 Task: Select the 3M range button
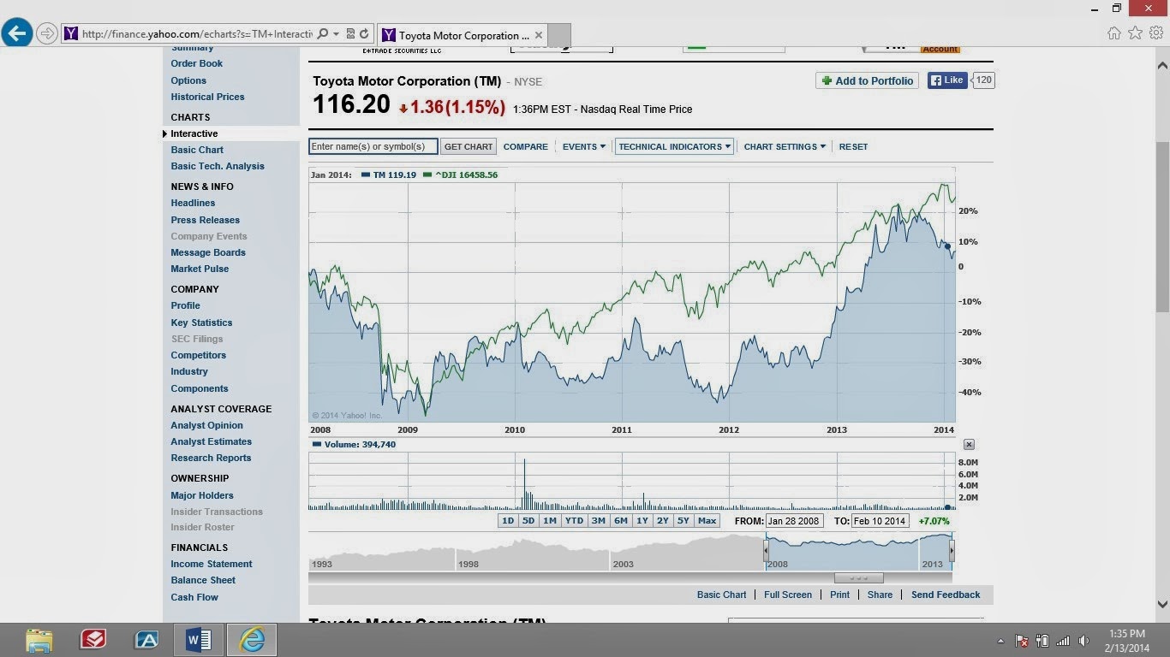[x=598, y=521]
